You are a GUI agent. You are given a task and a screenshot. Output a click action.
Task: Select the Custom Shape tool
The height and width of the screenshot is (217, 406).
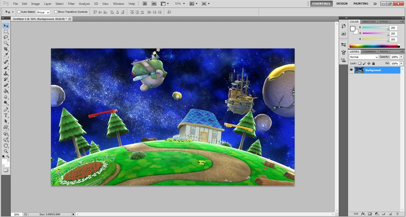click(x=6, y=127)
